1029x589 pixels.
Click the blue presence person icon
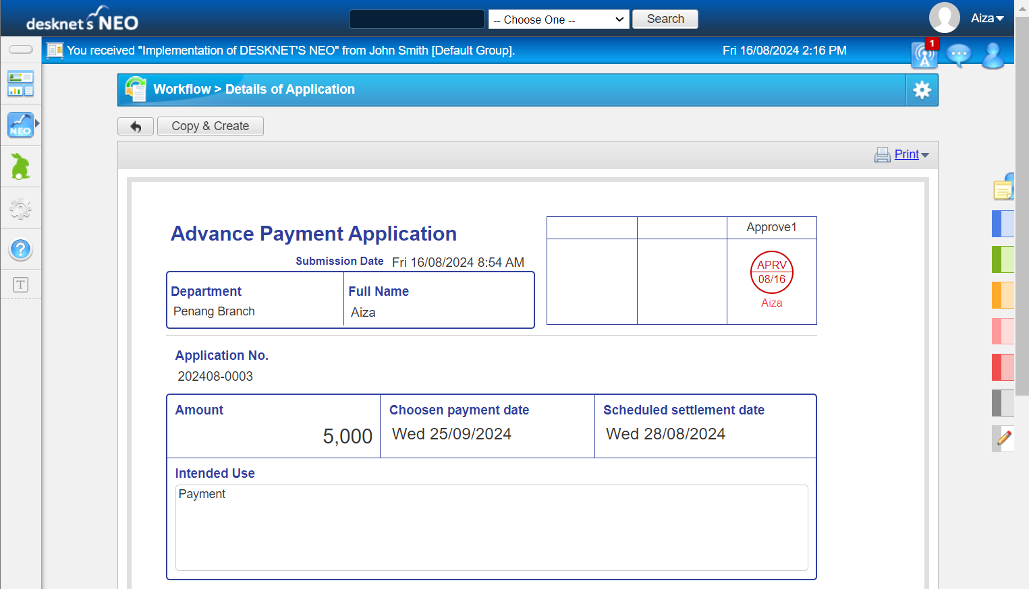pyautogui.click(x=993, y=55)
